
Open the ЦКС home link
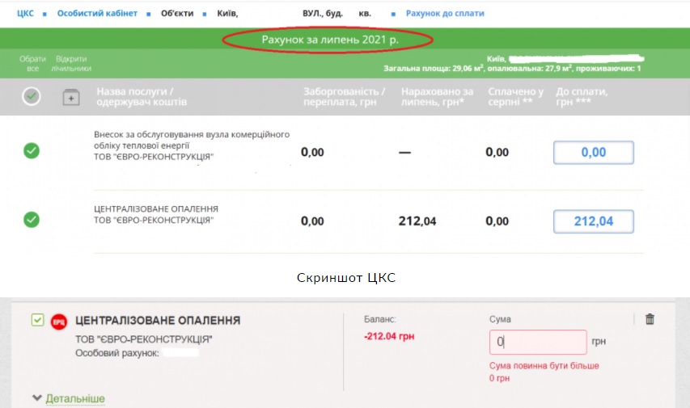click(x=25, y=14)
